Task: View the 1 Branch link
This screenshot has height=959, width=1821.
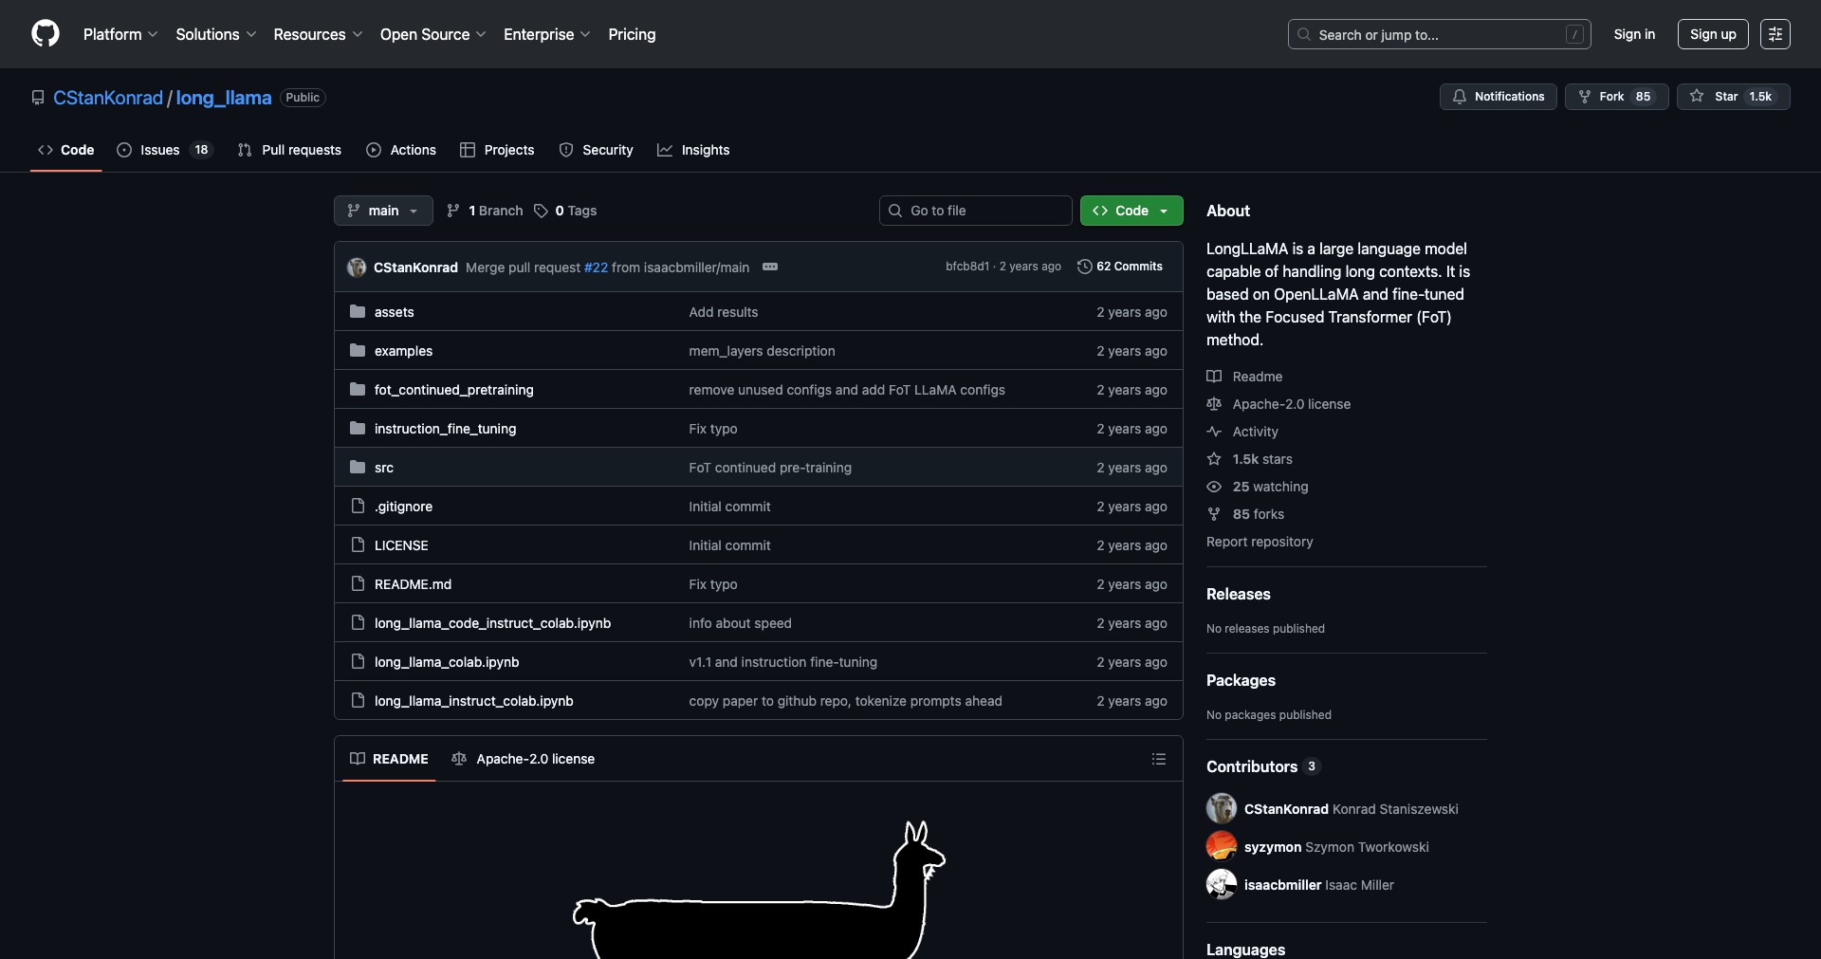Action: click(x=485, y=211)
